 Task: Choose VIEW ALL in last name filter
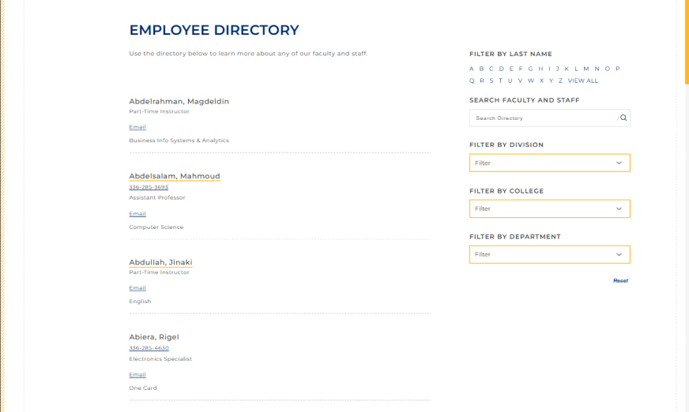[582, 81]
